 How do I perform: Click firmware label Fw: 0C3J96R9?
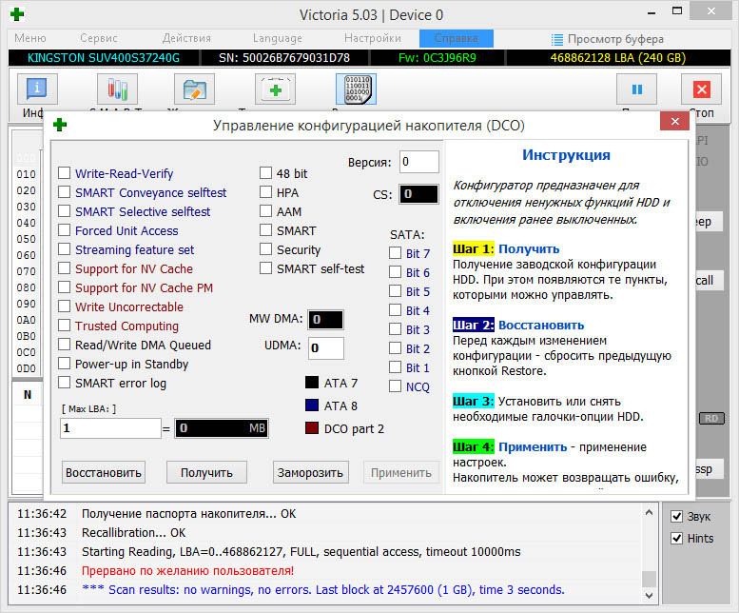point(438,58)
